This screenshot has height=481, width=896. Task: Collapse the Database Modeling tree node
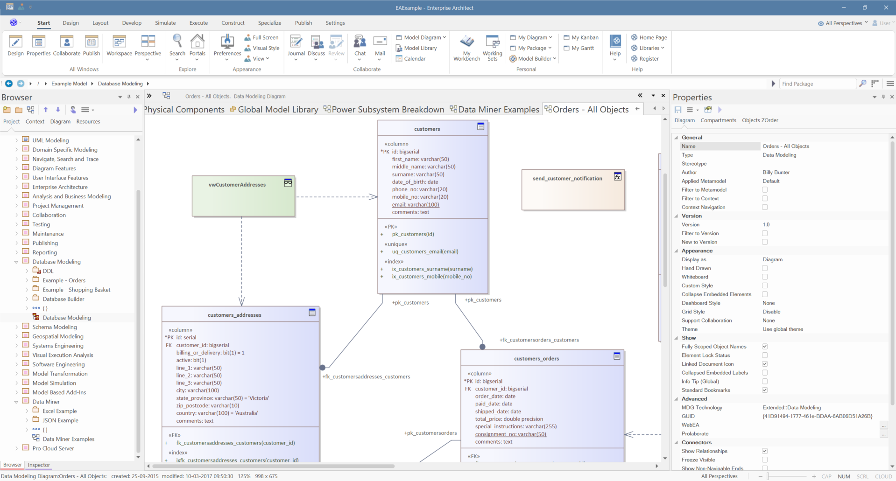(x=16, y=262)
